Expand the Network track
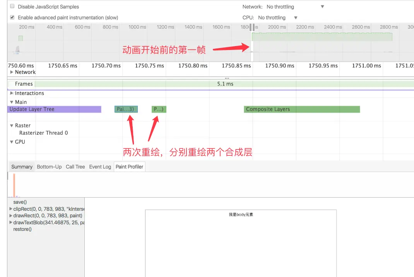This screenshot has height=277, width=414. pos(12,72)
